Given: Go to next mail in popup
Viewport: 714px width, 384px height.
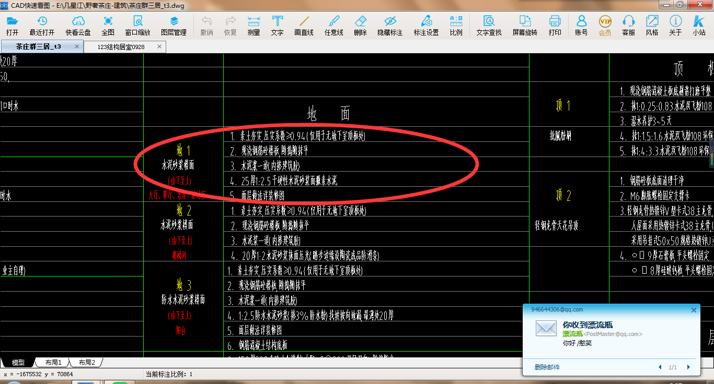Looking at the screenshot, I should pyautogui.click(x=688, y=367).
